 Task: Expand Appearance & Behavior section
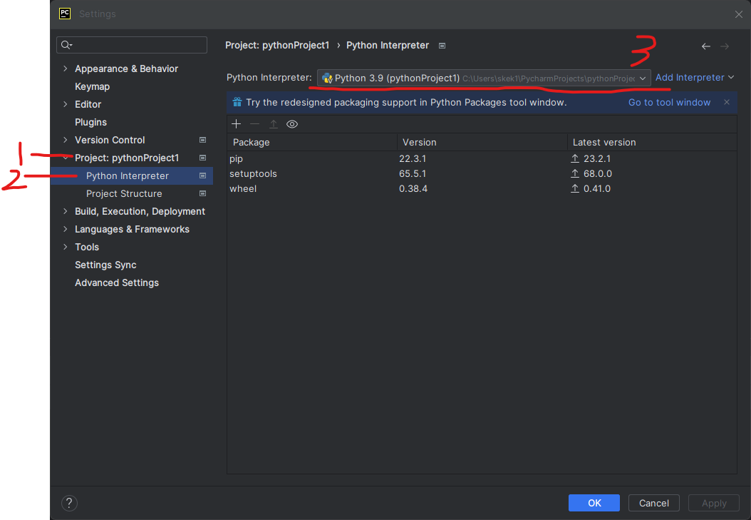(65, 68)
